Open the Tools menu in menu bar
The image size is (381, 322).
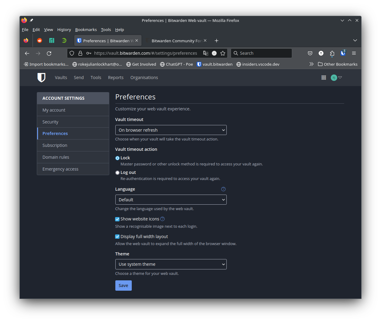point(106,29)
